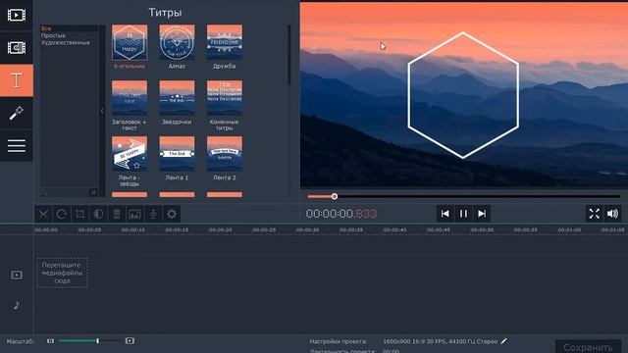Open the Import media tab icon
Screen dimensions: 628x353
tap(17, 16)
